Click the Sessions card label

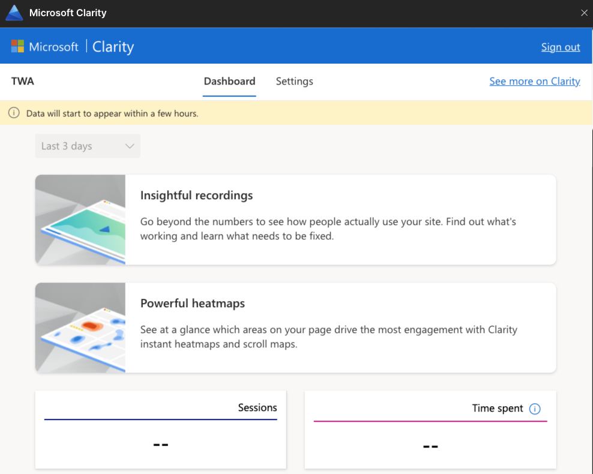[x=257, y=407]
